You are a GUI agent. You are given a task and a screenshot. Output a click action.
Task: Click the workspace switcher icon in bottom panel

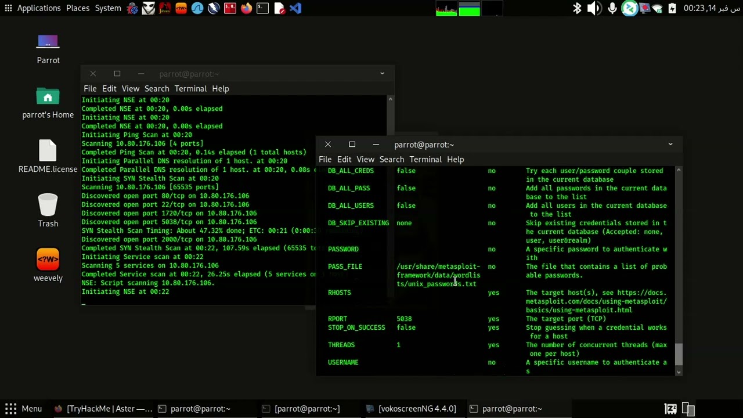(x=670, y=409)
